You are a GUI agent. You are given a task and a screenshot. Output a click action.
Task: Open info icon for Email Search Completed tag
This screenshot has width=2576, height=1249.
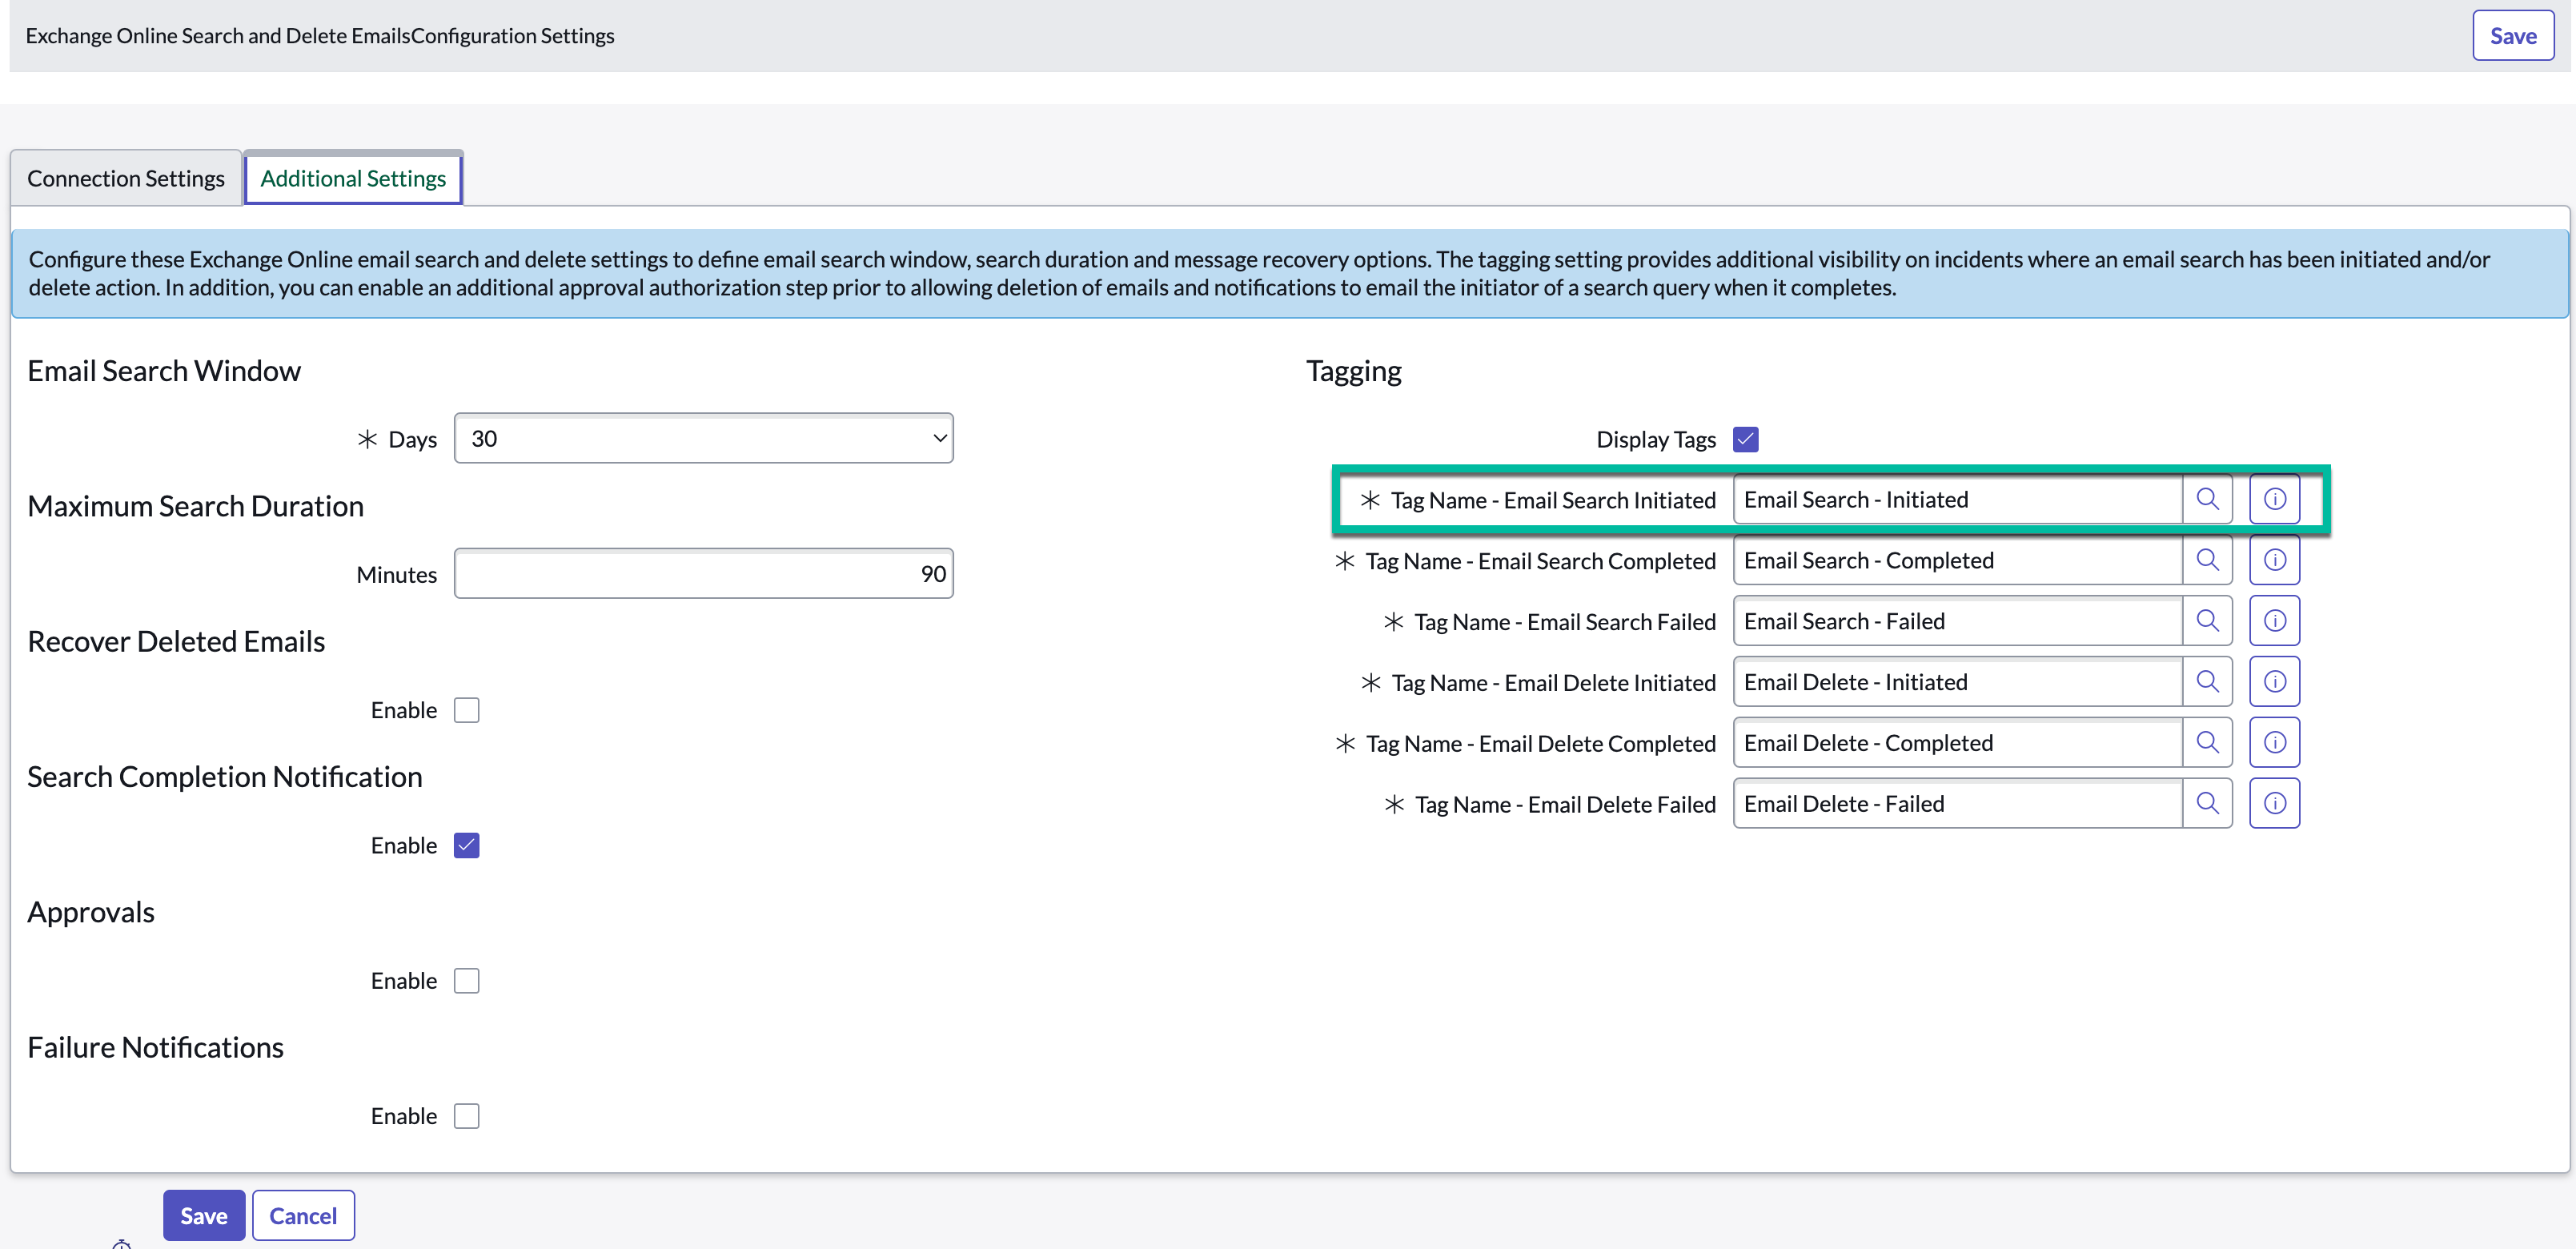tap(2274, 560)
